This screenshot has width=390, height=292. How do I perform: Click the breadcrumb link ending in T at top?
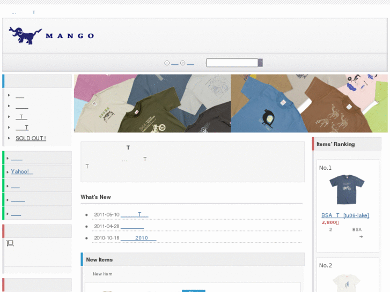pyautogui.click(x=33, y=12)
